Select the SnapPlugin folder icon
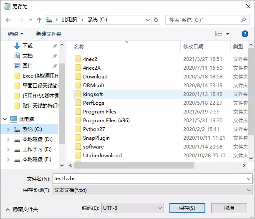Image resolution: width=255 pixels, height=219 pixels. tap(78, 138)
